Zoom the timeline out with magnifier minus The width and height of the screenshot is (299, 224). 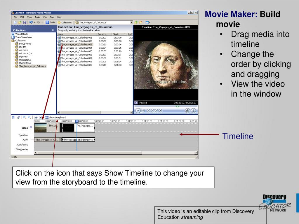click(x=29, y=117)
